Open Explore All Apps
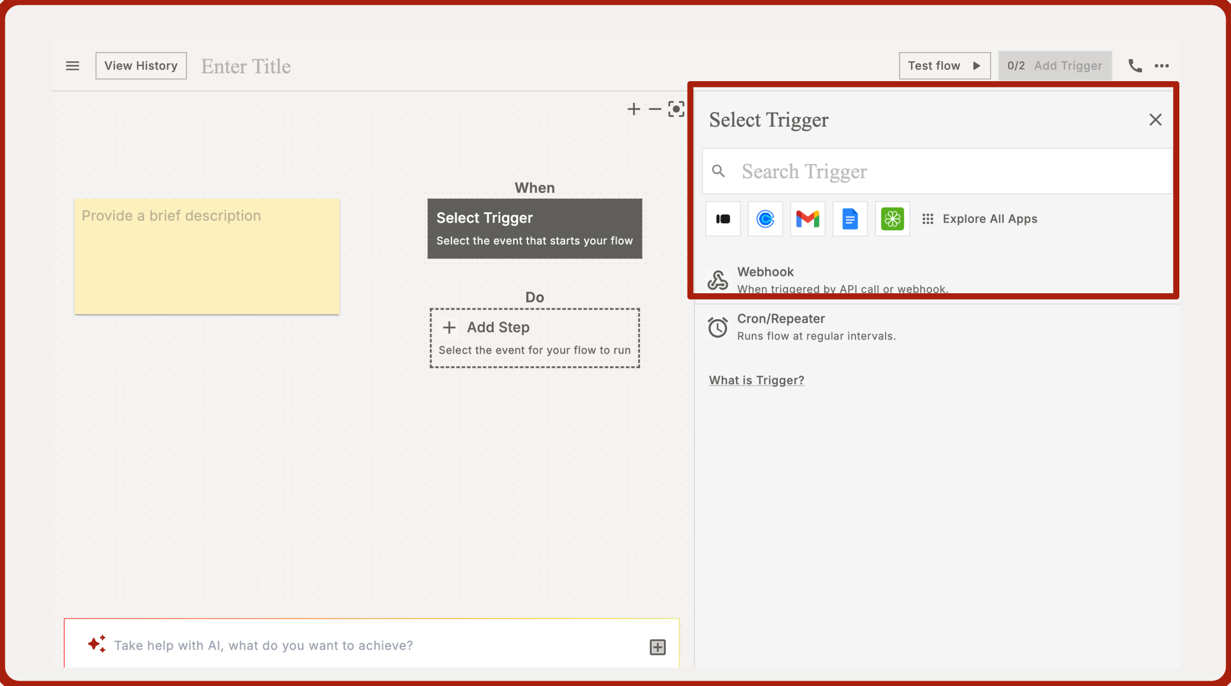Viewport: 1231px width, 686px height. (980, 219)
